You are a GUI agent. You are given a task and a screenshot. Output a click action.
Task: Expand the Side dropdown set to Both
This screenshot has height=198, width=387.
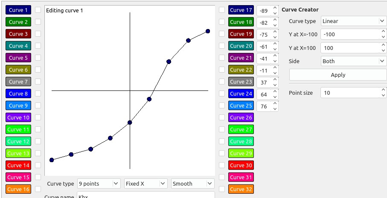353,61
